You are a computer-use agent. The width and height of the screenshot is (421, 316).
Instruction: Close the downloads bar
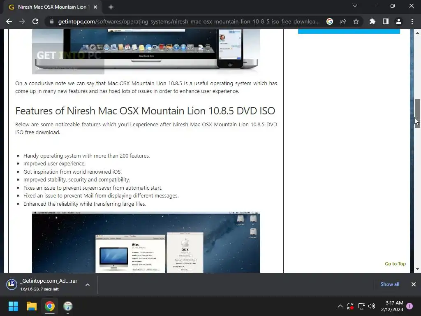coord(414,284)
